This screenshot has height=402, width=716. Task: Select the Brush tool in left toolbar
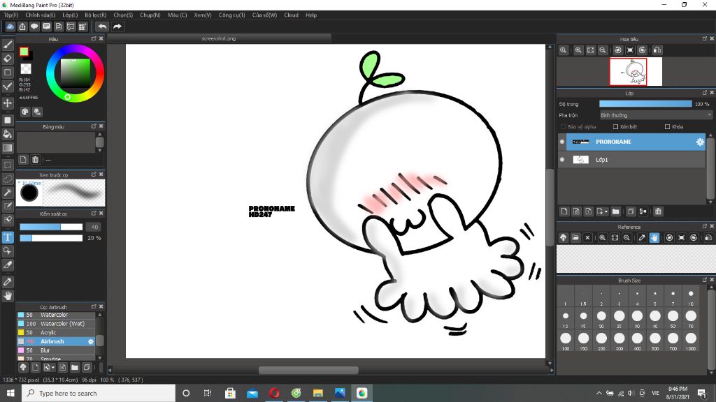pos(8,45)
